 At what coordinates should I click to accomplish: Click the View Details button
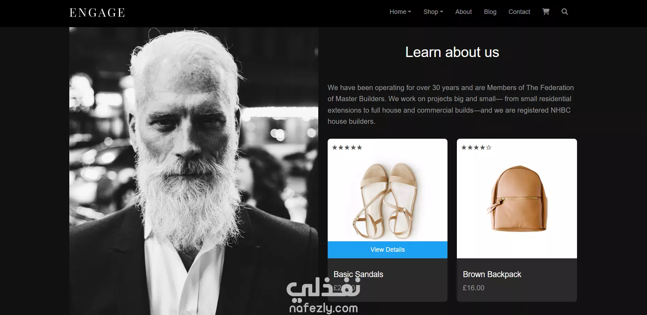pyautogui.click(x=388, y=250)
